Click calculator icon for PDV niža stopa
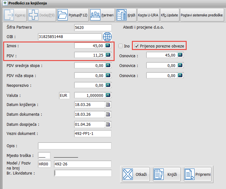 point(108,75)
